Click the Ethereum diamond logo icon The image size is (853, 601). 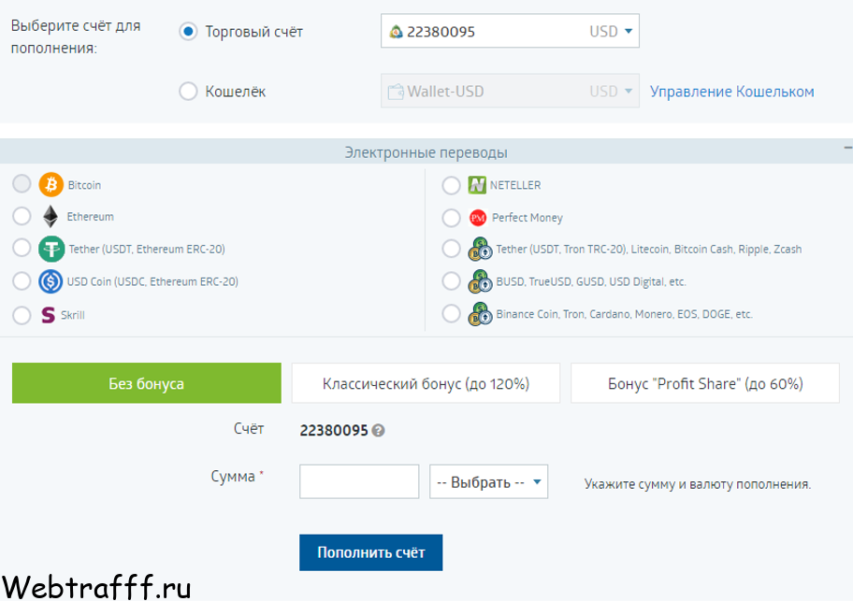pos(51,216)
